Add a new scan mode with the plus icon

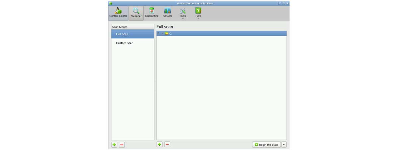114,145
